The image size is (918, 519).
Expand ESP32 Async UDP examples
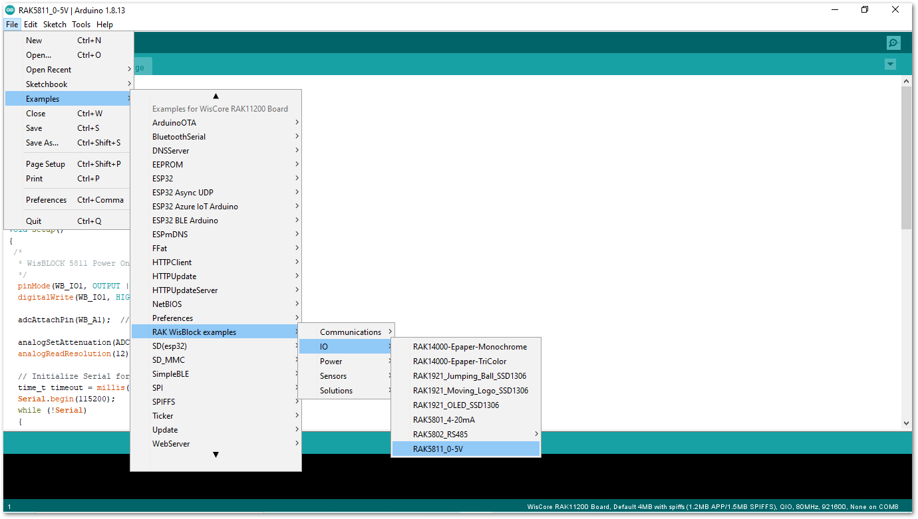[216, 193]
